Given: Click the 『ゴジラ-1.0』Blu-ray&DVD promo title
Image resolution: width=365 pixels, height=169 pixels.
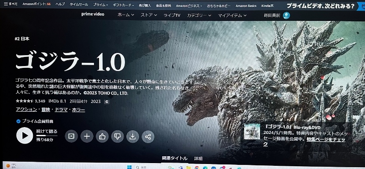Looking at the screenshot, I should click(x=293, y=128).
